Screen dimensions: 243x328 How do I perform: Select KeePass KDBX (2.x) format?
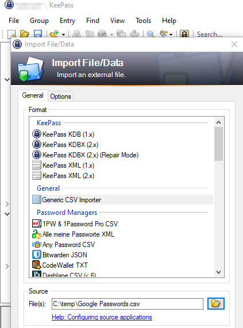tap(70, 145)
